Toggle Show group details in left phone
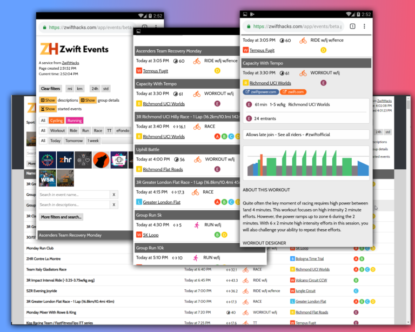The width and height of the screenshot is (415, 332). pos(88,100)
